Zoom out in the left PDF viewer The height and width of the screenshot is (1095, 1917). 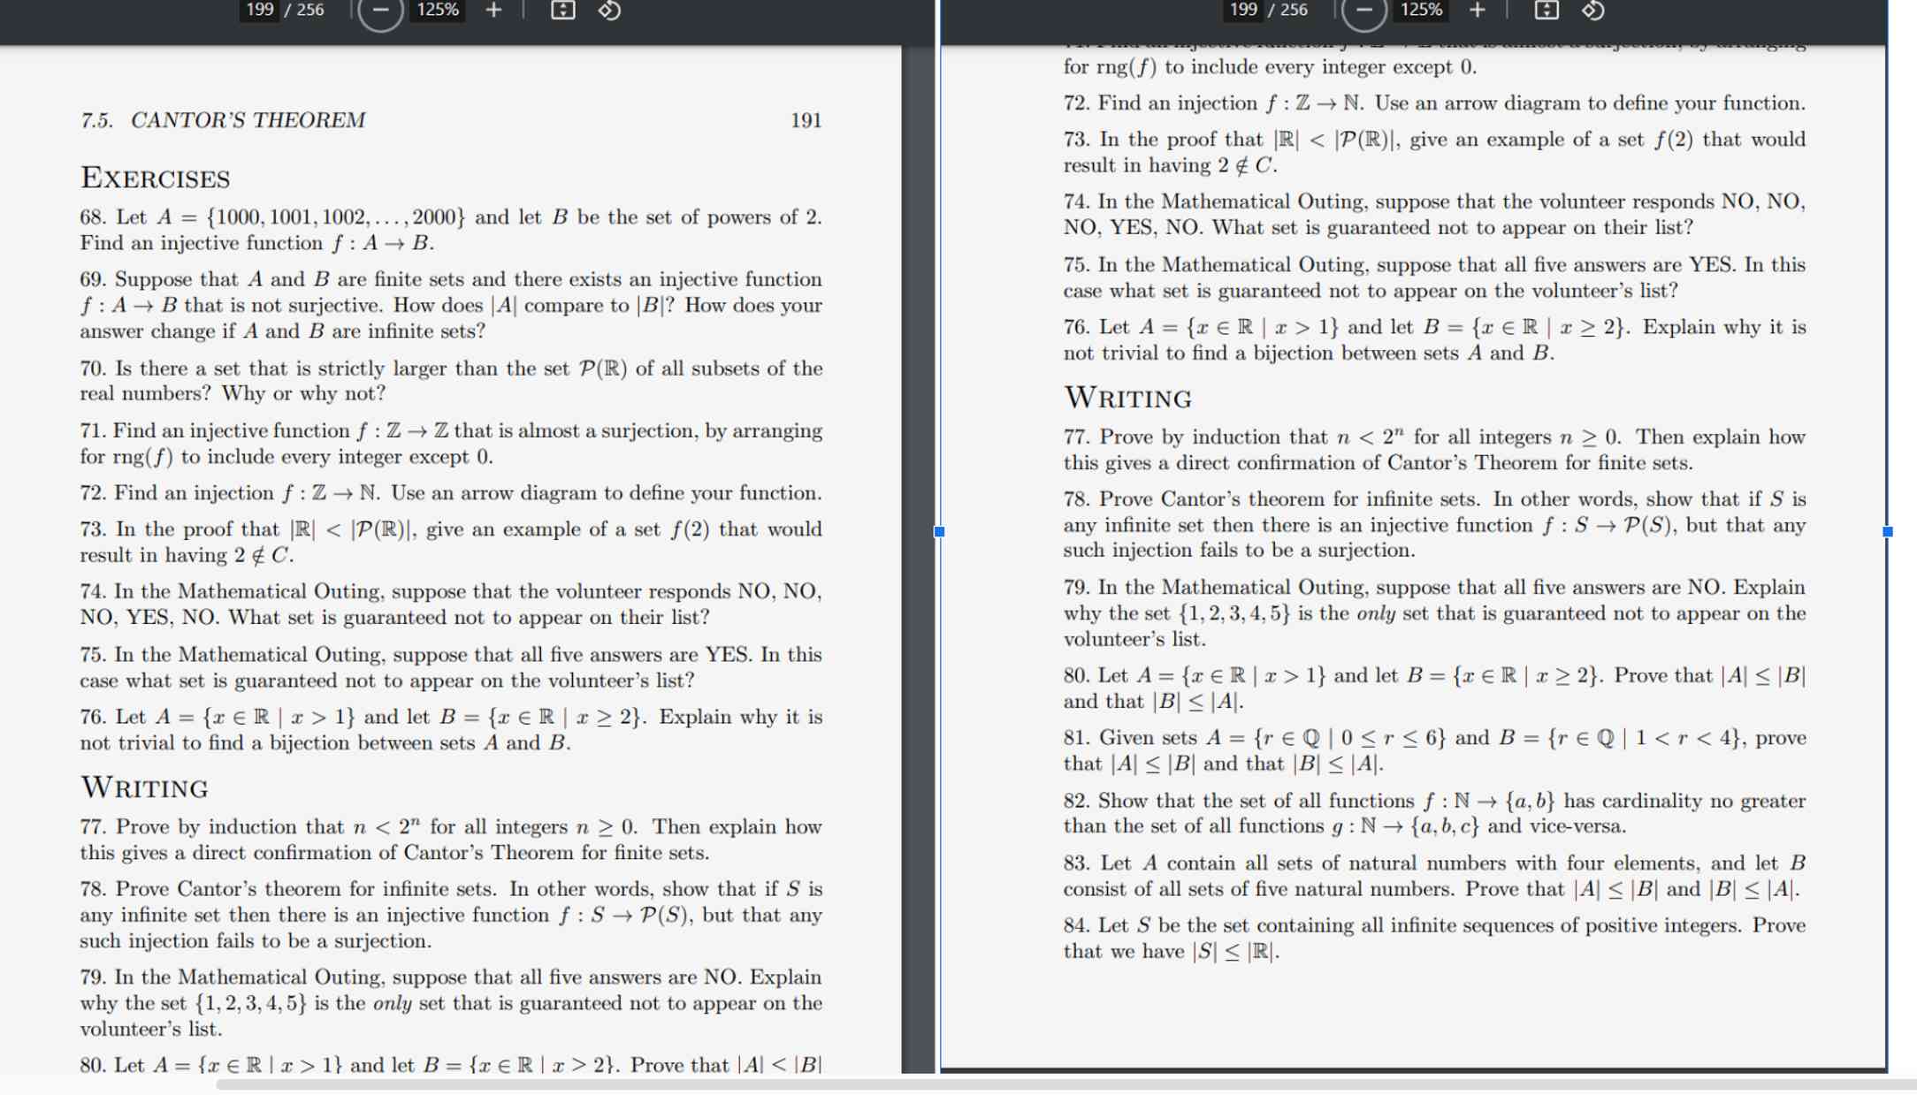point(380,11)
